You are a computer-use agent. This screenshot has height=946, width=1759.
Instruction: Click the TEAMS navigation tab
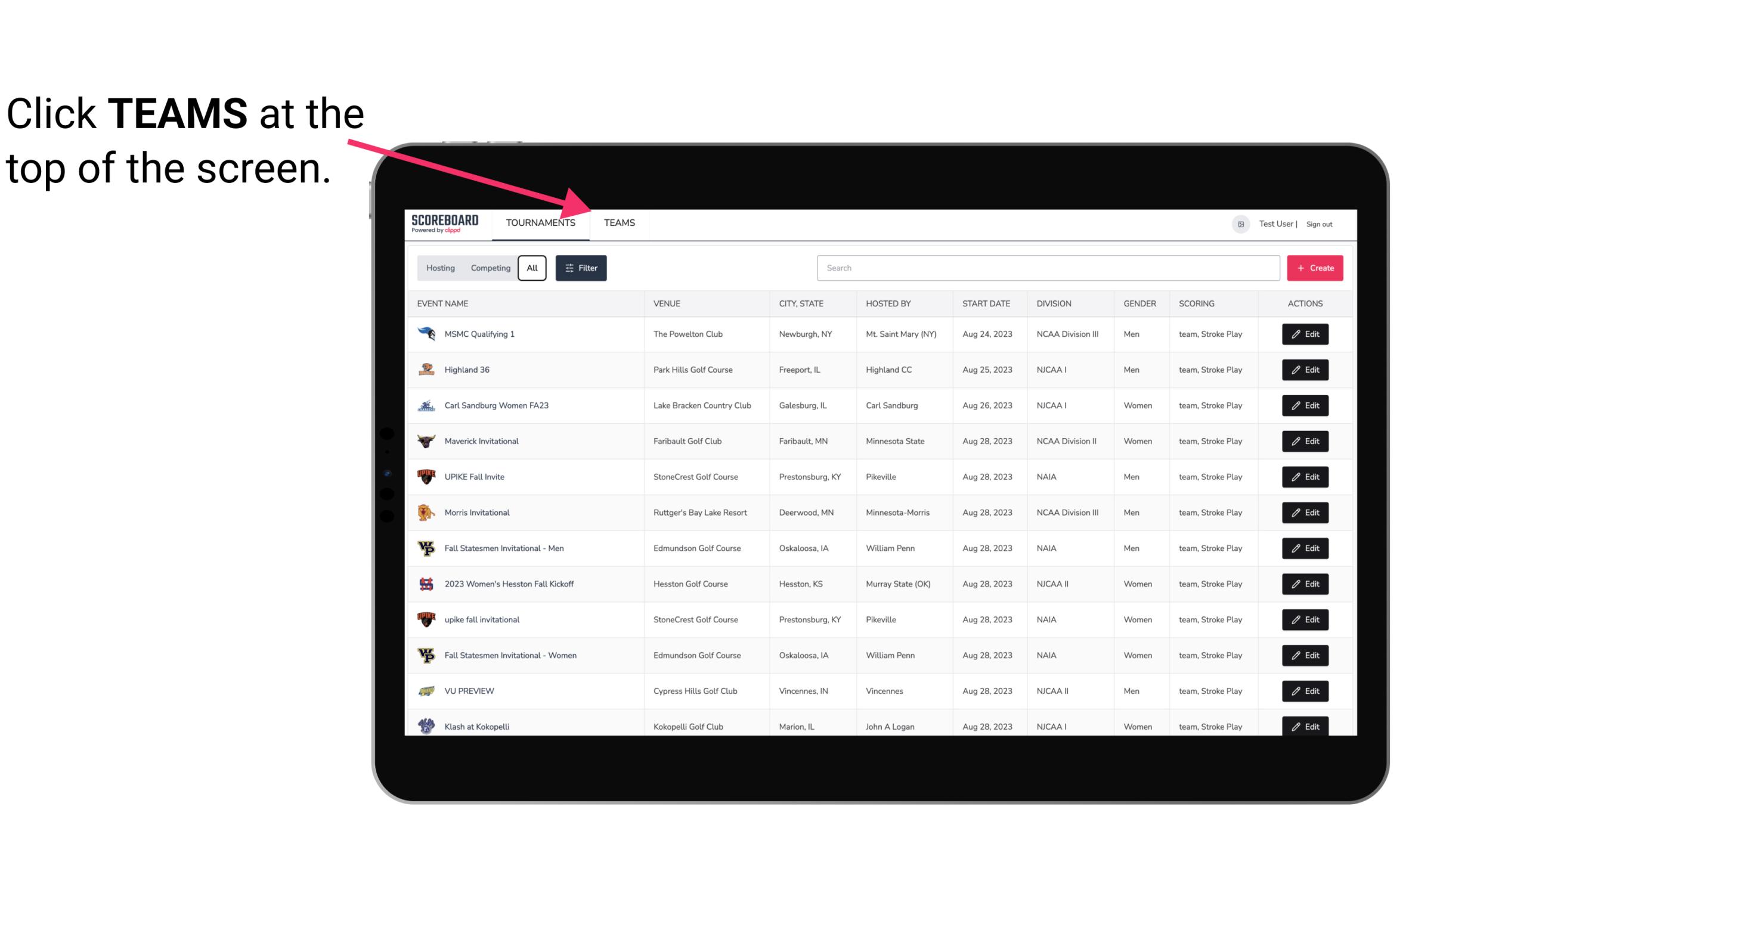click(618, 222)
